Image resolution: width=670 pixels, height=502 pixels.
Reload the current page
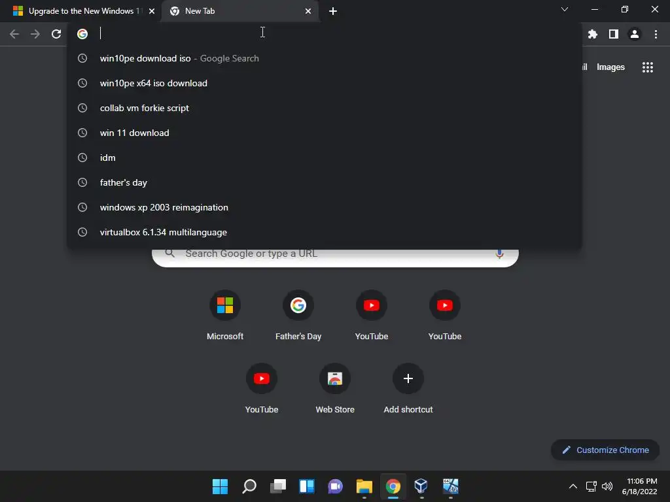pyautogui.click(x=56, y=34)
